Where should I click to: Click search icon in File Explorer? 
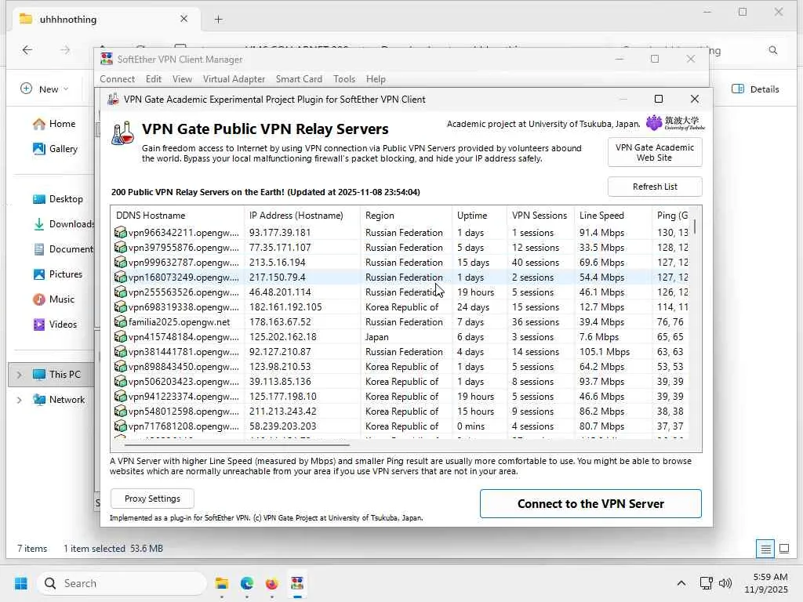[772, 50]
